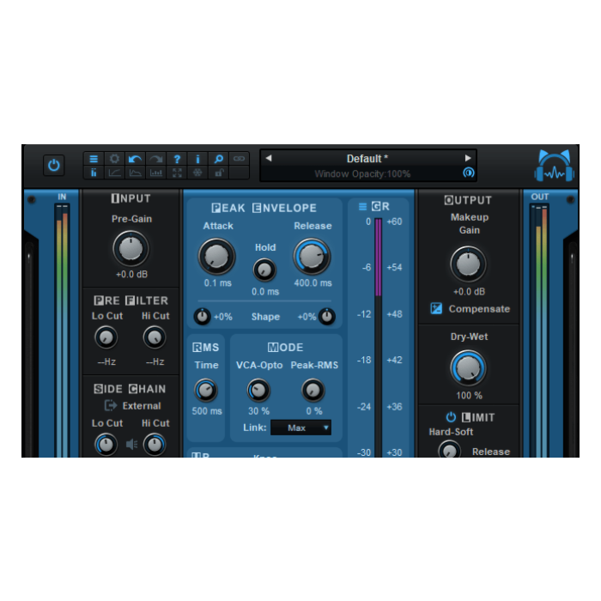Open the main hamburger menu in toolbar
This screenshot has height=601, width=601.
(x=94, y=159)
